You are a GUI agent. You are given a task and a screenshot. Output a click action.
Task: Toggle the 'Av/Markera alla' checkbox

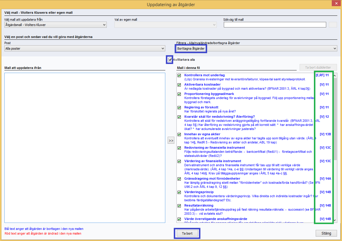tap(170, 60)
